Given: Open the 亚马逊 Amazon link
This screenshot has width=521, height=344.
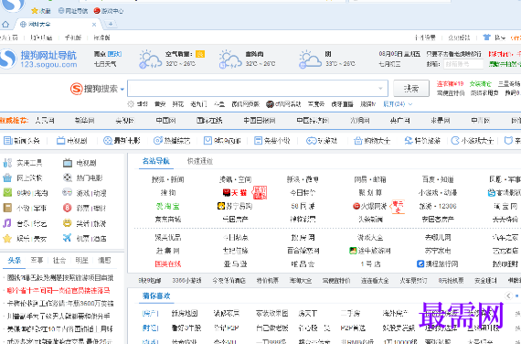Looking at the screenshot, I should (x=235, y=264).
